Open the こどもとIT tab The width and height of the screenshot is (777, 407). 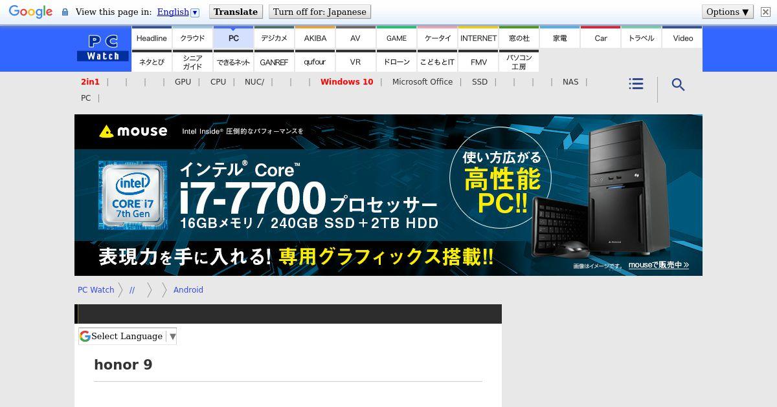tap(437, 61)
